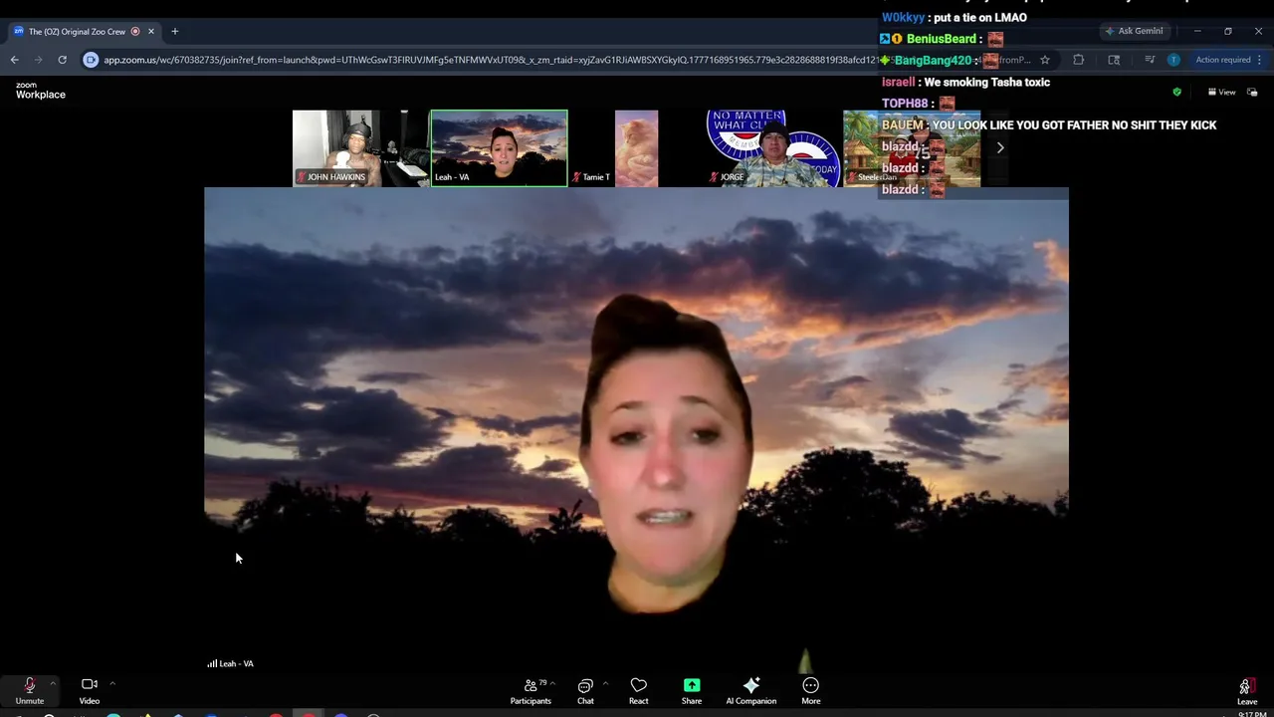Open browser side panel icon
Image resolution: width=1274 pixels, height=717 pixels.
(x=1114, y=60)
